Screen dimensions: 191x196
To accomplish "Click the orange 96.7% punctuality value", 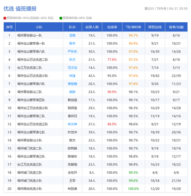I will [x=133, y=35].
